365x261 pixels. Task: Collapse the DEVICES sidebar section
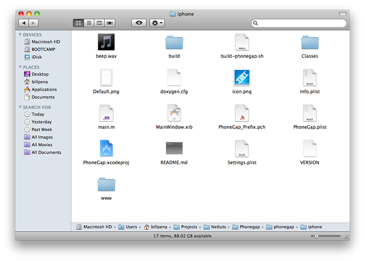point(20,35)
